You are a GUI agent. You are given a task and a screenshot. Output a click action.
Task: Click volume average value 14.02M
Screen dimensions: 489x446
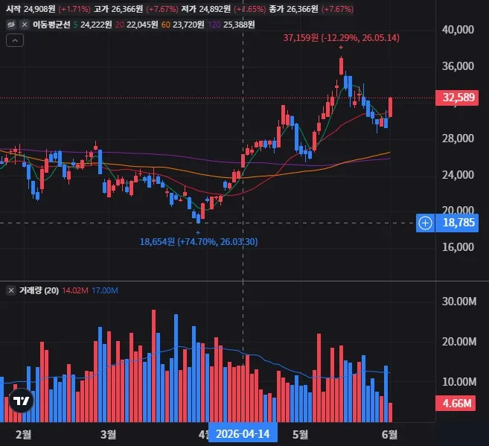[x=75, y=290]
